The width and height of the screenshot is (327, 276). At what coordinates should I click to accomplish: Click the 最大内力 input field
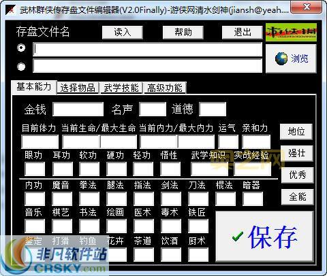[196, 142]
